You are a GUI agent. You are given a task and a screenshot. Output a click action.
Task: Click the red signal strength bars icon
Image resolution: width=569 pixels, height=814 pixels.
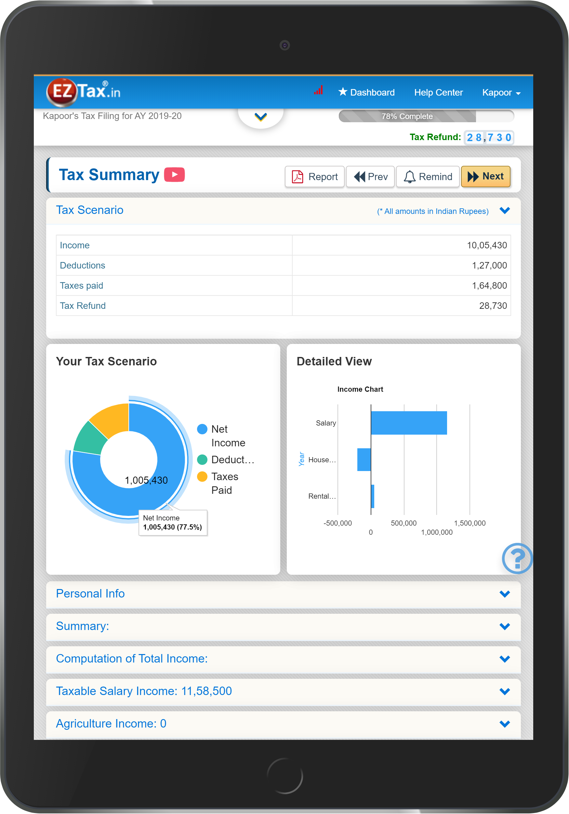coord(318,90)
